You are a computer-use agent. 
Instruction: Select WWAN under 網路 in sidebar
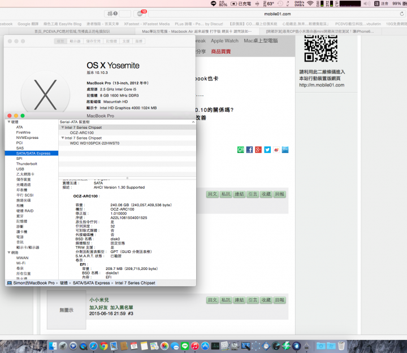click(x=22, y=258)
